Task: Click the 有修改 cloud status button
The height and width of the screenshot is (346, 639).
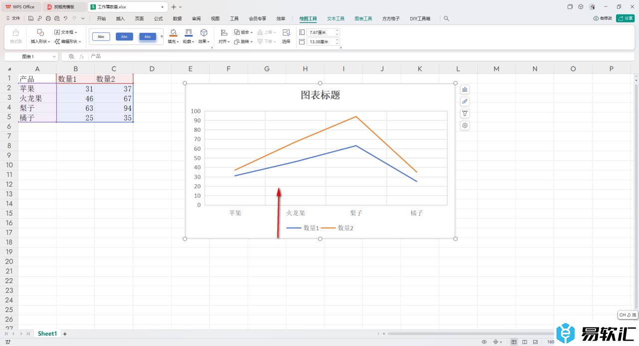Action: (602, 18)
